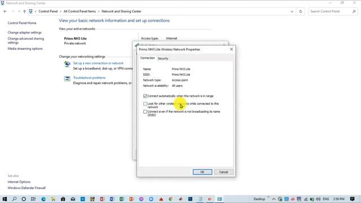Go back in Control Panel navigation
This screenshot has height=203, width=361.
5,11
